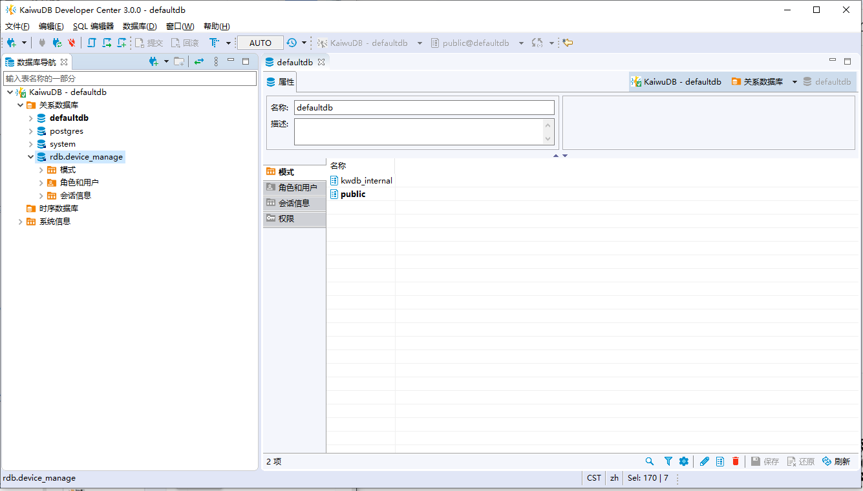
Task: Click the 名称 name input field
Action: pos(424,108)
